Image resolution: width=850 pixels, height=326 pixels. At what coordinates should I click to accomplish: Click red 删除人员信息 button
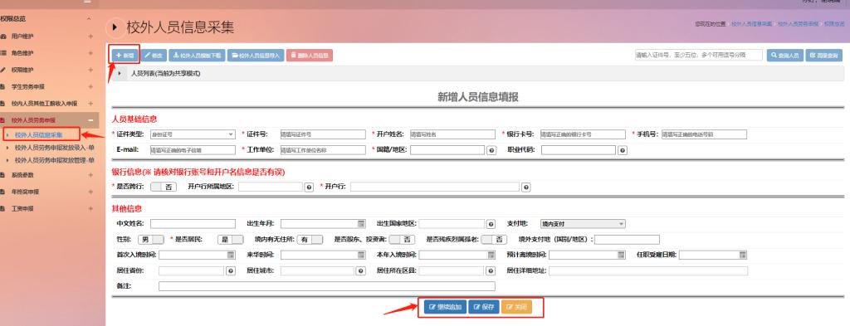pyautogui.click(x=309, y=56)
